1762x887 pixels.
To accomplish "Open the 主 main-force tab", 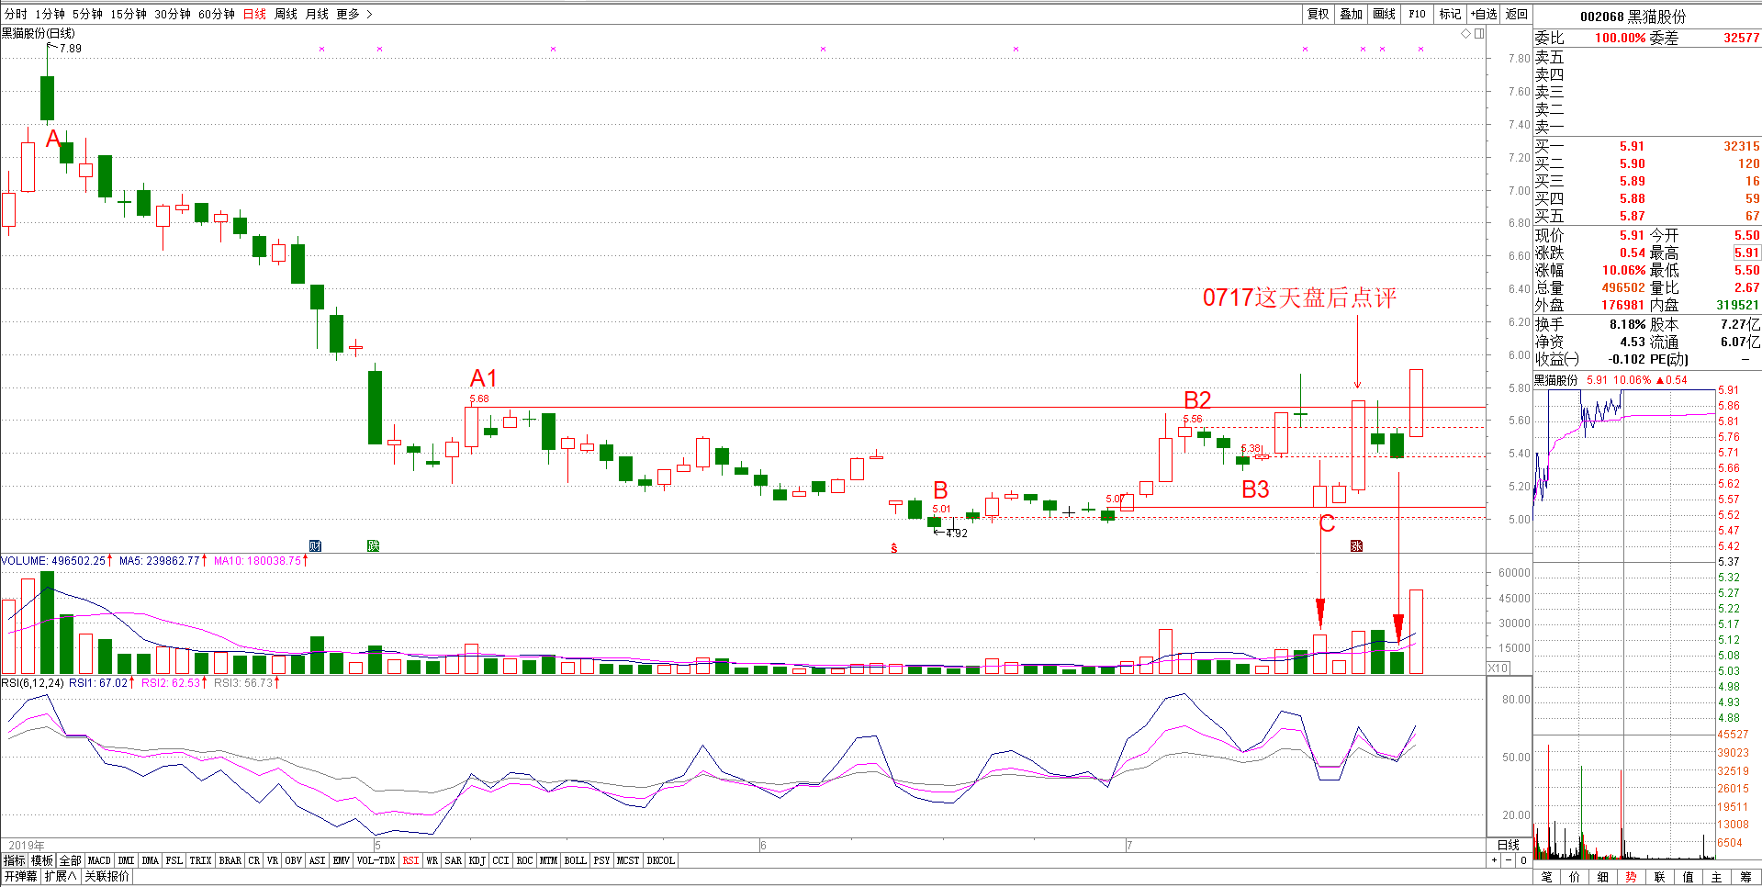I will 1717,877.
